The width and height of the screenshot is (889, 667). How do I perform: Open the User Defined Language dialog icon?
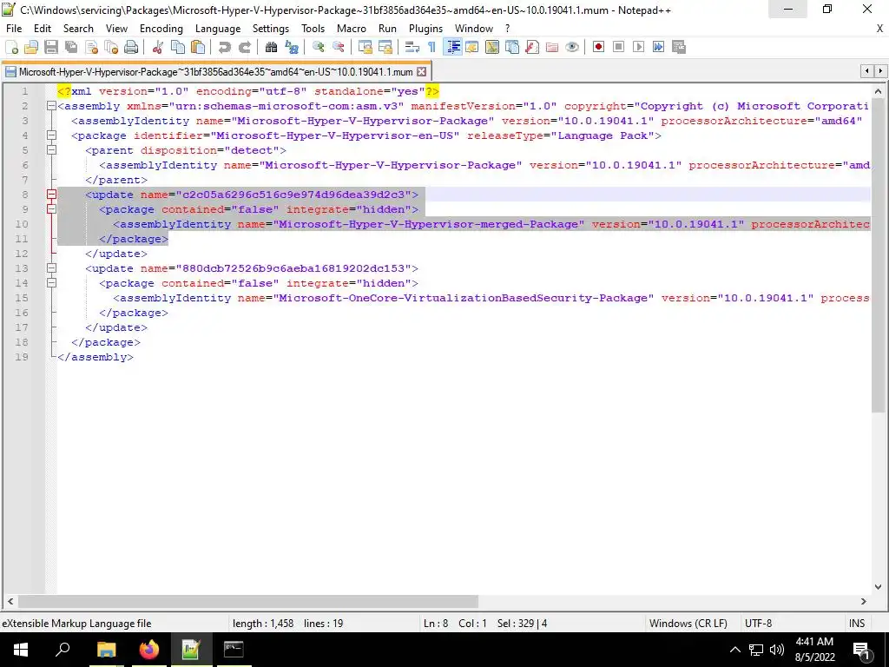471,47
